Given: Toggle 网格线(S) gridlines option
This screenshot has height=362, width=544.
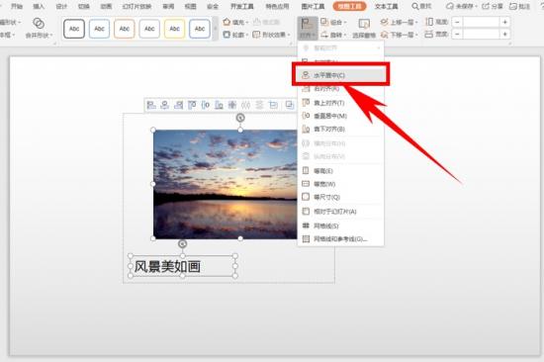Looking at the screenshot, I should [x=340, y=226].
